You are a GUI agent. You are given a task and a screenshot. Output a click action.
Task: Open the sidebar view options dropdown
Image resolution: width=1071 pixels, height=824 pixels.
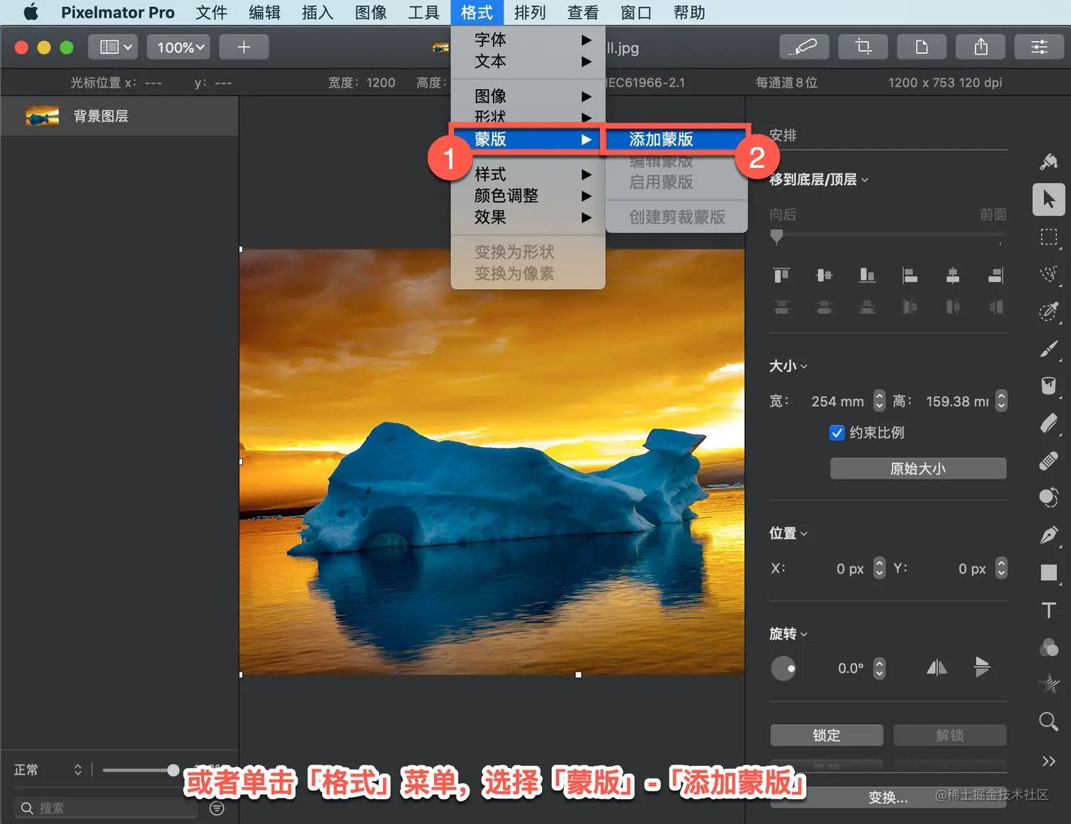pyautogui.click(x=113, y=47)
